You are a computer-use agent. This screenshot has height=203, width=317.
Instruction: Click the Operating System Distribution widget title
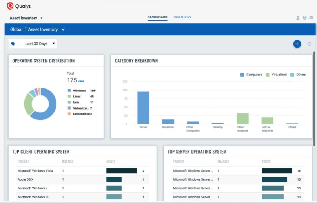point(44,61)
